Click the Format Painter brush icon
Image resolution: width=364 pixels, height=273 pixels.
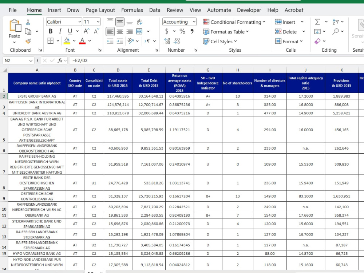pyautogui.click(x=28, y=41)
